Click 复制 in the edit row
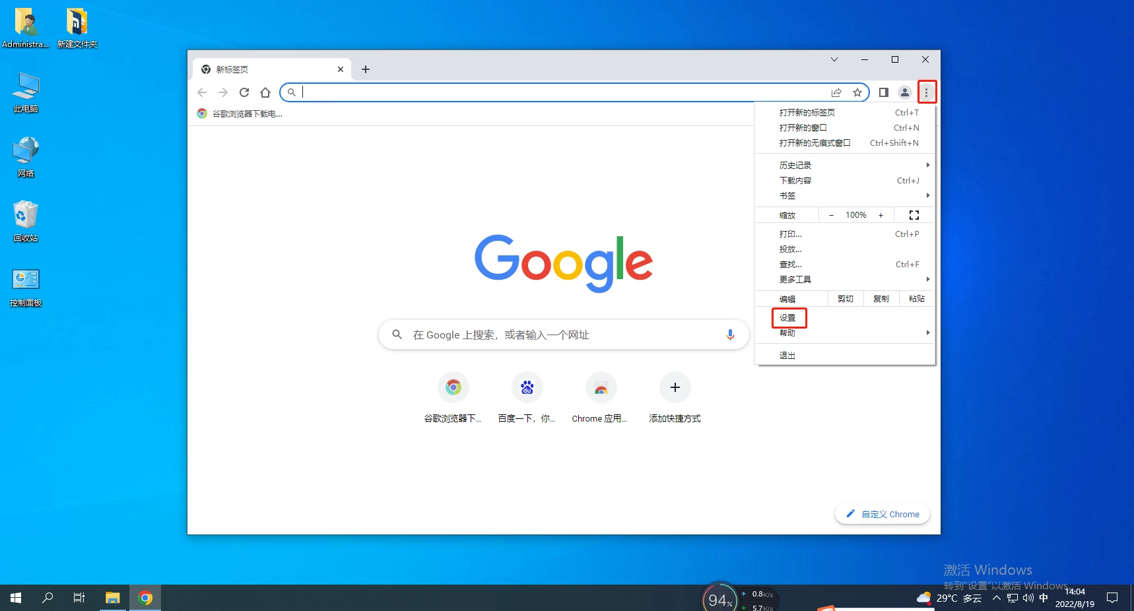The width and height of the screenshot is (1134, 611). coord(881,299)
